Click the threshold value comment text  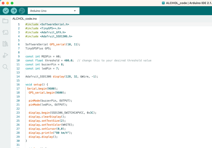(x=114, y=61)
